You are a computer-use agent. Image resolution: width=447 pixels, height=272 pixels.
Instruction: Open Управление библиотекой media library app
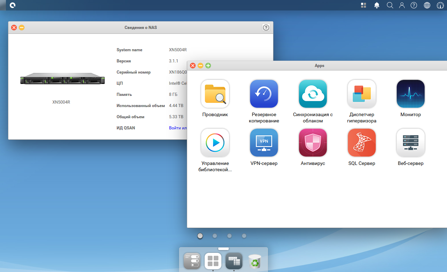pos(215,143)
